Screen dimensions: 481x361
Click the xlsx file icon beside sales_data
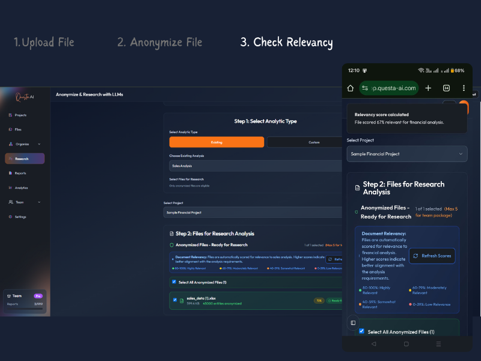(182, 301)
